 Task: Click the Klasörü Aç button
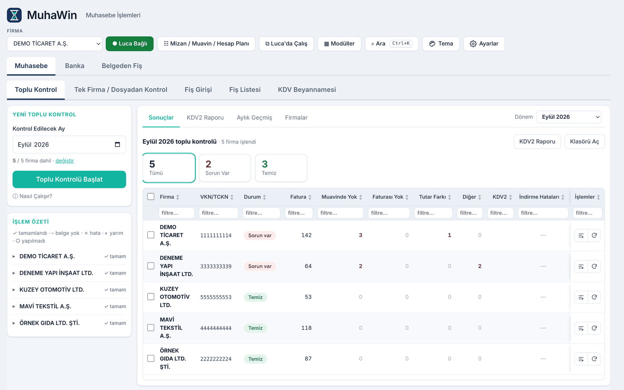[585, 142]
